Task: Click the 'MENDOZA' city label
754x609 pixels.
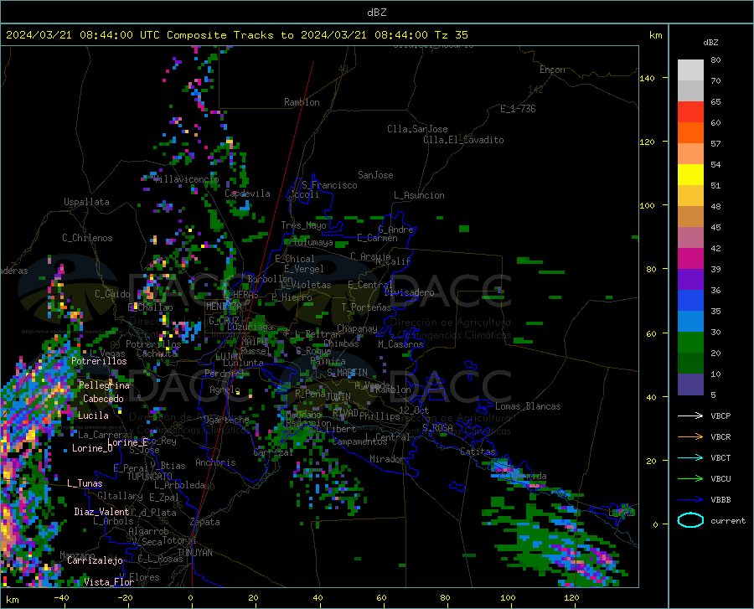Action: [x=224, y=307]
